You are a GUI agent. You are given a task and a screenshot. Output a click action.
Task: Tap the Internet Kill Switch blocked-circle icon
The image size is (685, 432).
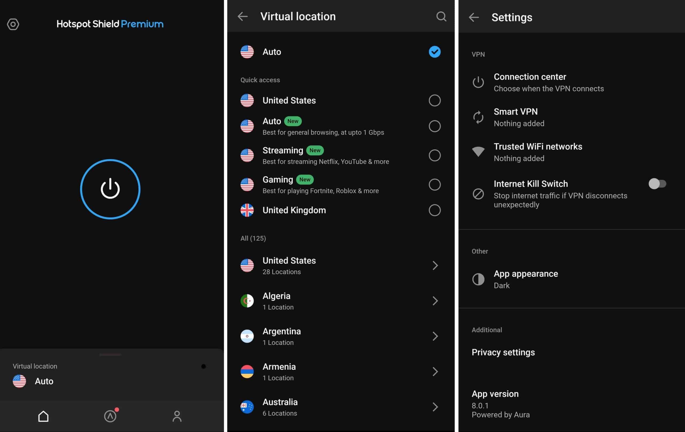[478, 194]
